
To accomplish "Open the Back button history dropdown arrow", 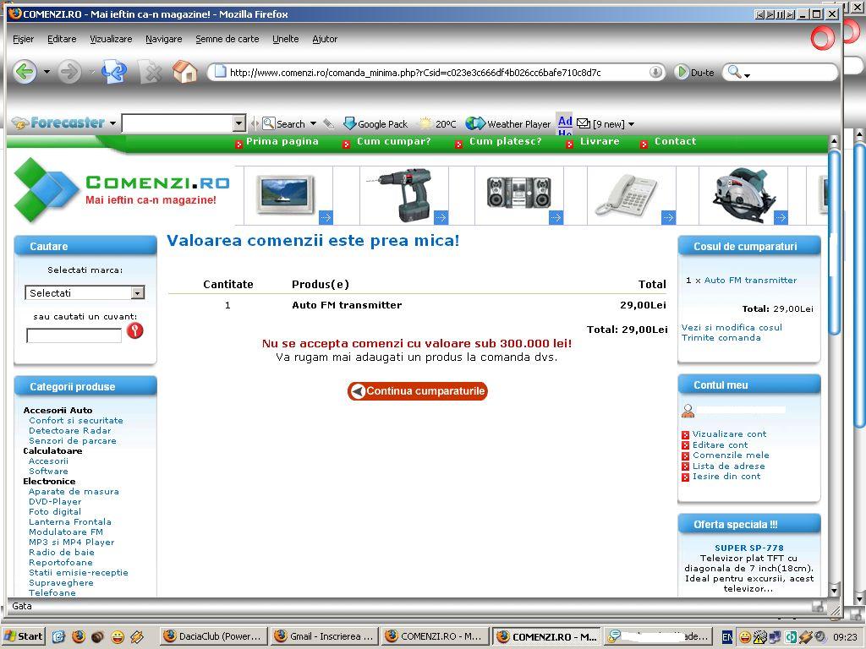I will 47,73.
